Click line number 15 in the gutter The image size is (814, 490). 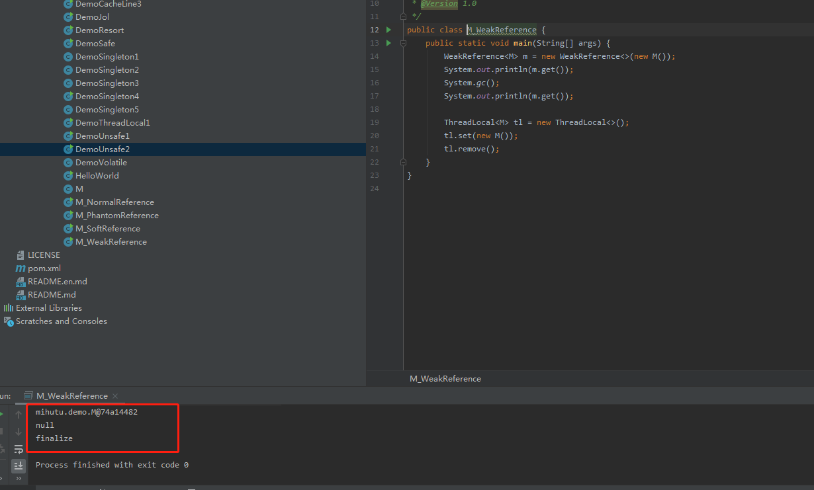(375, 69)
